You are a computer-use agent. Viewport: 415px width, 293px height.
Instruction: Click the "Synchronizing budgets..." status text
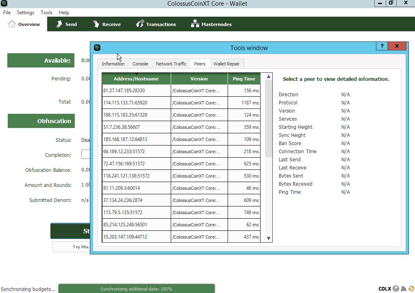click(x=28, y=289)
